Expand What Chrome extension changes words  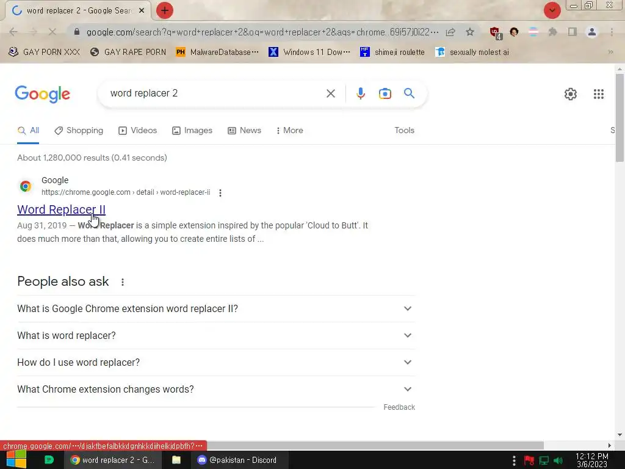(x=216, y=389)
